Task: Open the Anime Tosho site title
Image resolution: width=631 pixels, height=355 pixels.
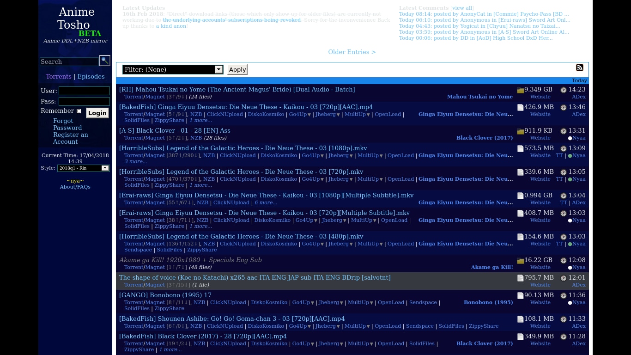Action: coord(76,18)
